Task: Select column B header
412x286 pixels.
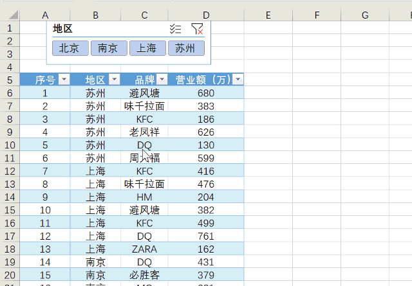Action: pyautogui.click(x=95, y=15)
